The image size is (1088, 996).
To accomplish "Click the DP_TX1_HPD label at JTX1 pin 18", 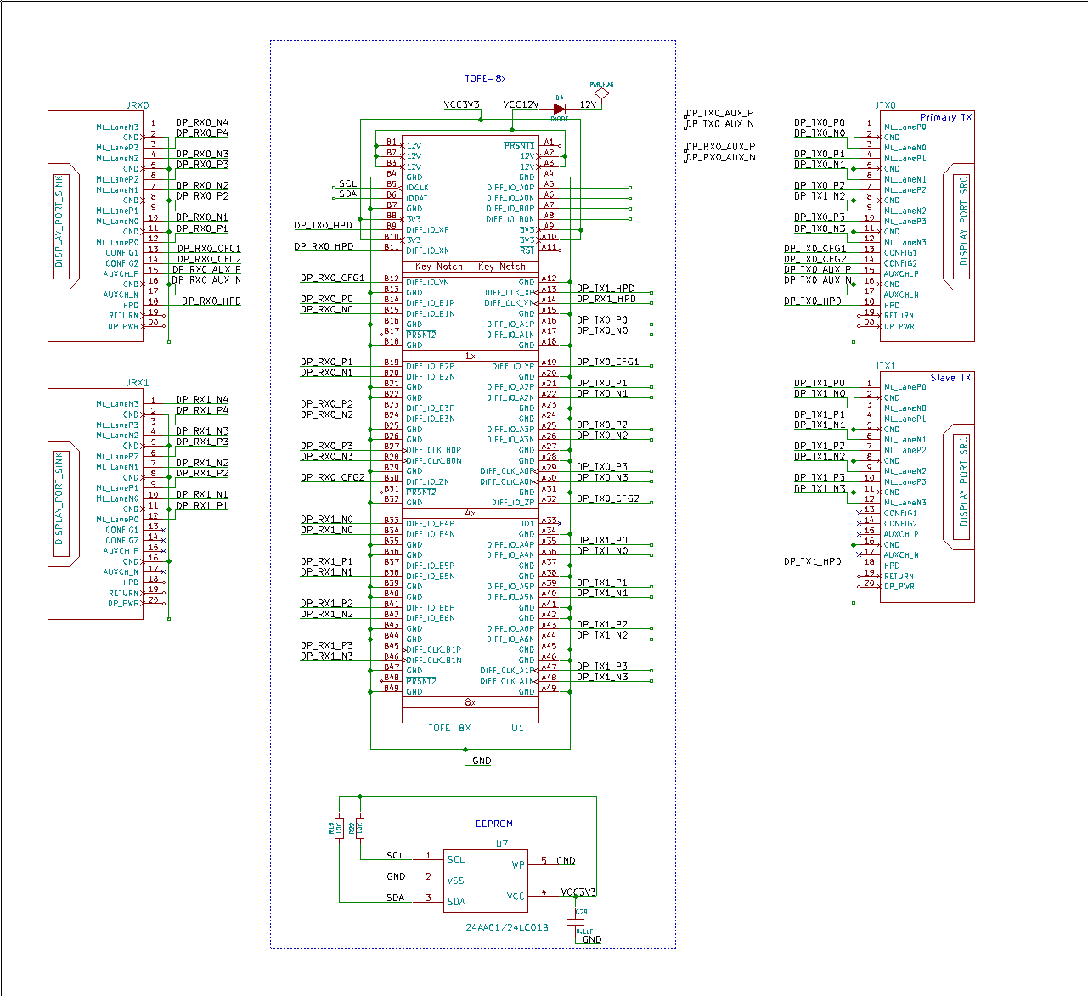I will point(812,561).
